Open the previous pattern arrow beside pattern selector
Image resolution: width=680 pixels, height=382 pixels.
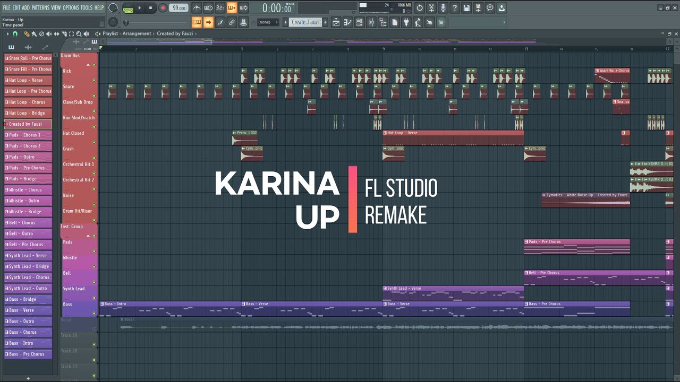285,22
